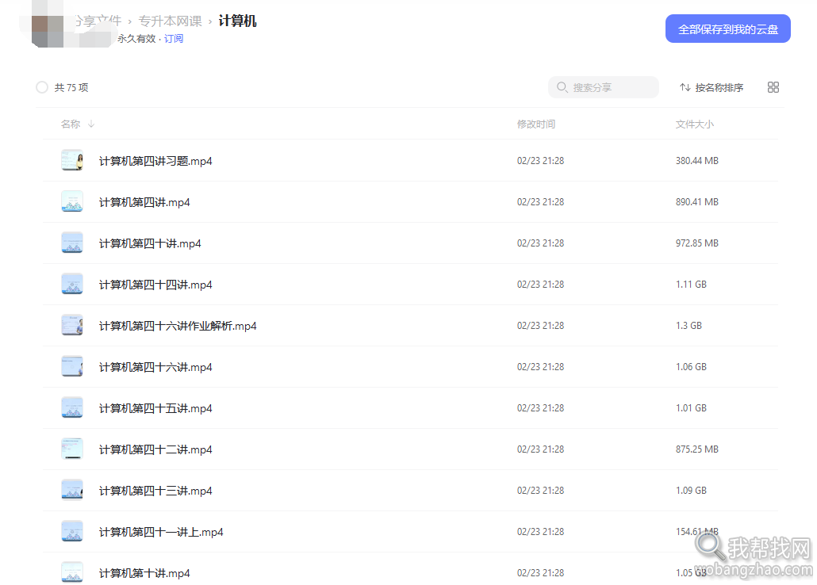Click the 1.01 GB size value
Viewport: 817px width, 585px height.
pyautogui.click(x=691, y=407)
